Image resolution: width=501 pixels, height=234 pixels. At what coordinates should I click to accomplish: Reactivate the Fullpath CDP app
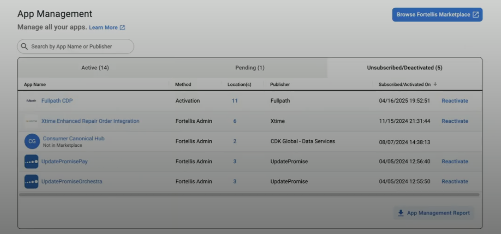454,101
